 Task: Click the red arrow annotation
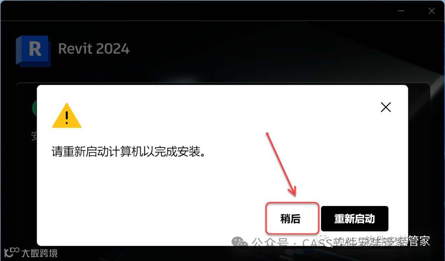click(x=281, y=164)
